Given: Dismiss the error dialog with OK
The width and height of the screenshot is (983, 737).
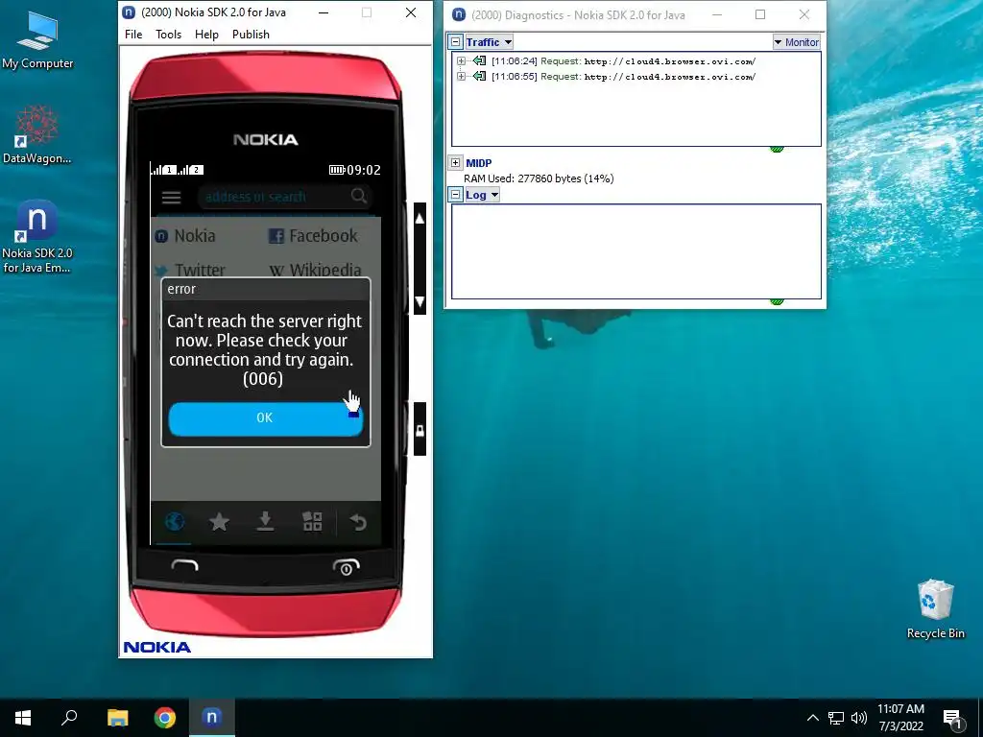Looking at the screenshot, I should coord(265,418).
